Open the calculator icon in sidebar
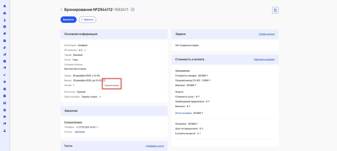 (x=5, y=103)
